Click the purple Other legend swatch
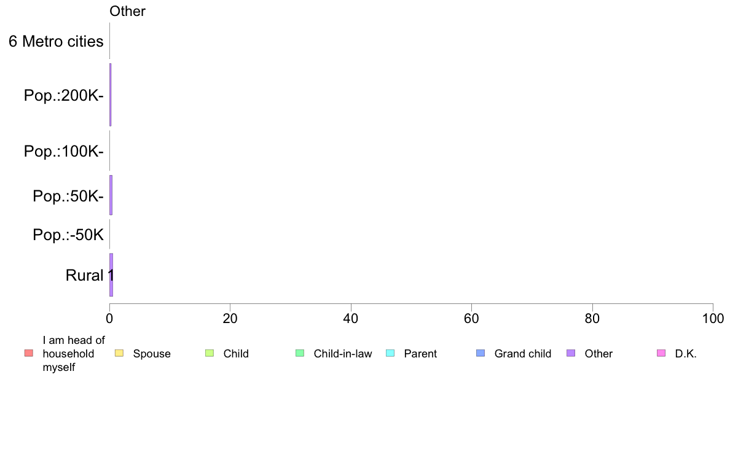This screenshot has width=730, height=452. click(571, 353)
